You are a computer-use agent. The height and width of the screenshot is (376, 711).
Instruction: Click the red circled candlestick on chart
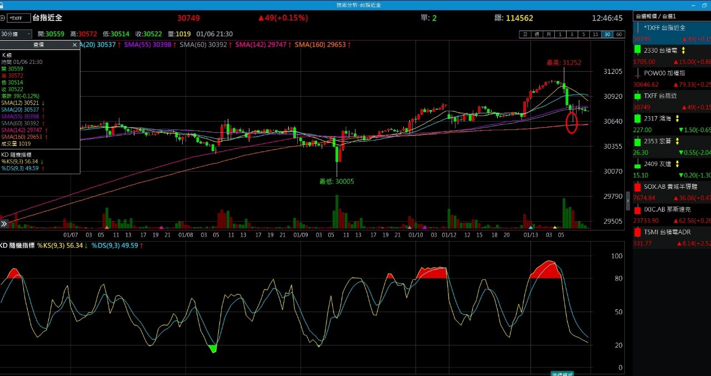pyautogui.click(x=572, y=122)
